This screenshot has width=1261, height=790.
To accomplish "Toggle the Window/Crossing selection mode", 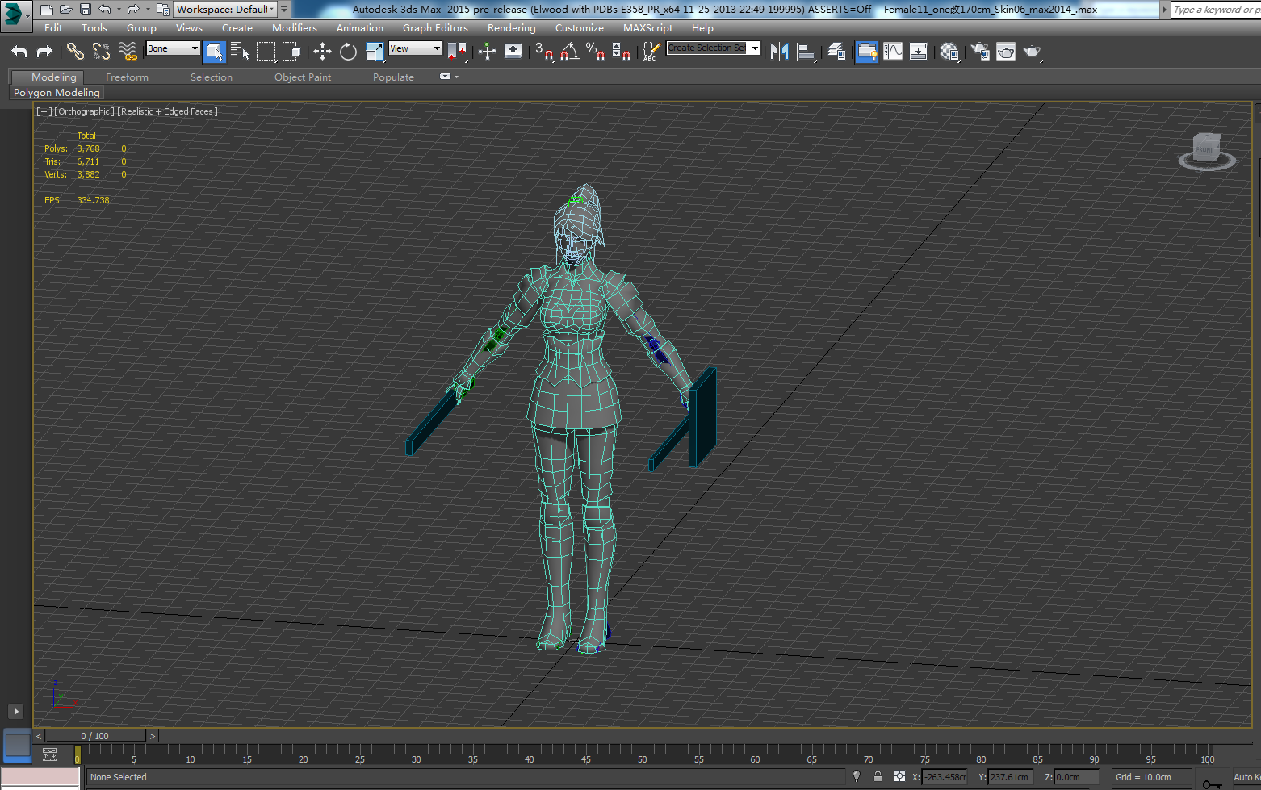I will click(x=291, y=52).
